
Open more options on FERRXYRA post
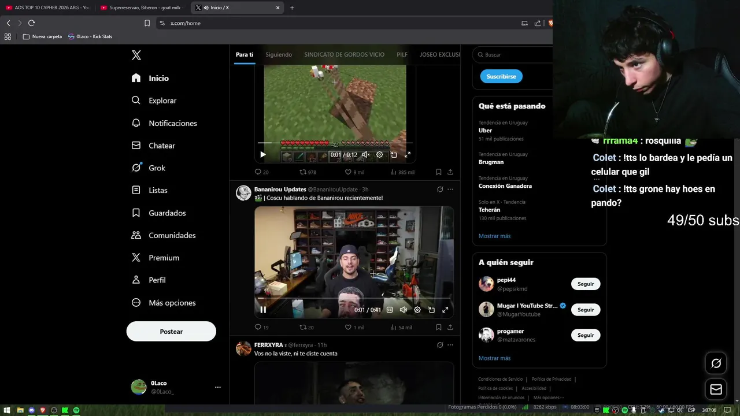tap(450, 345)
